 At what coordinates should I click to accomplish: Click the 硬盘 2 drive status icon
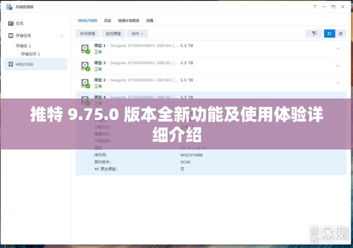tap(85, 66)
